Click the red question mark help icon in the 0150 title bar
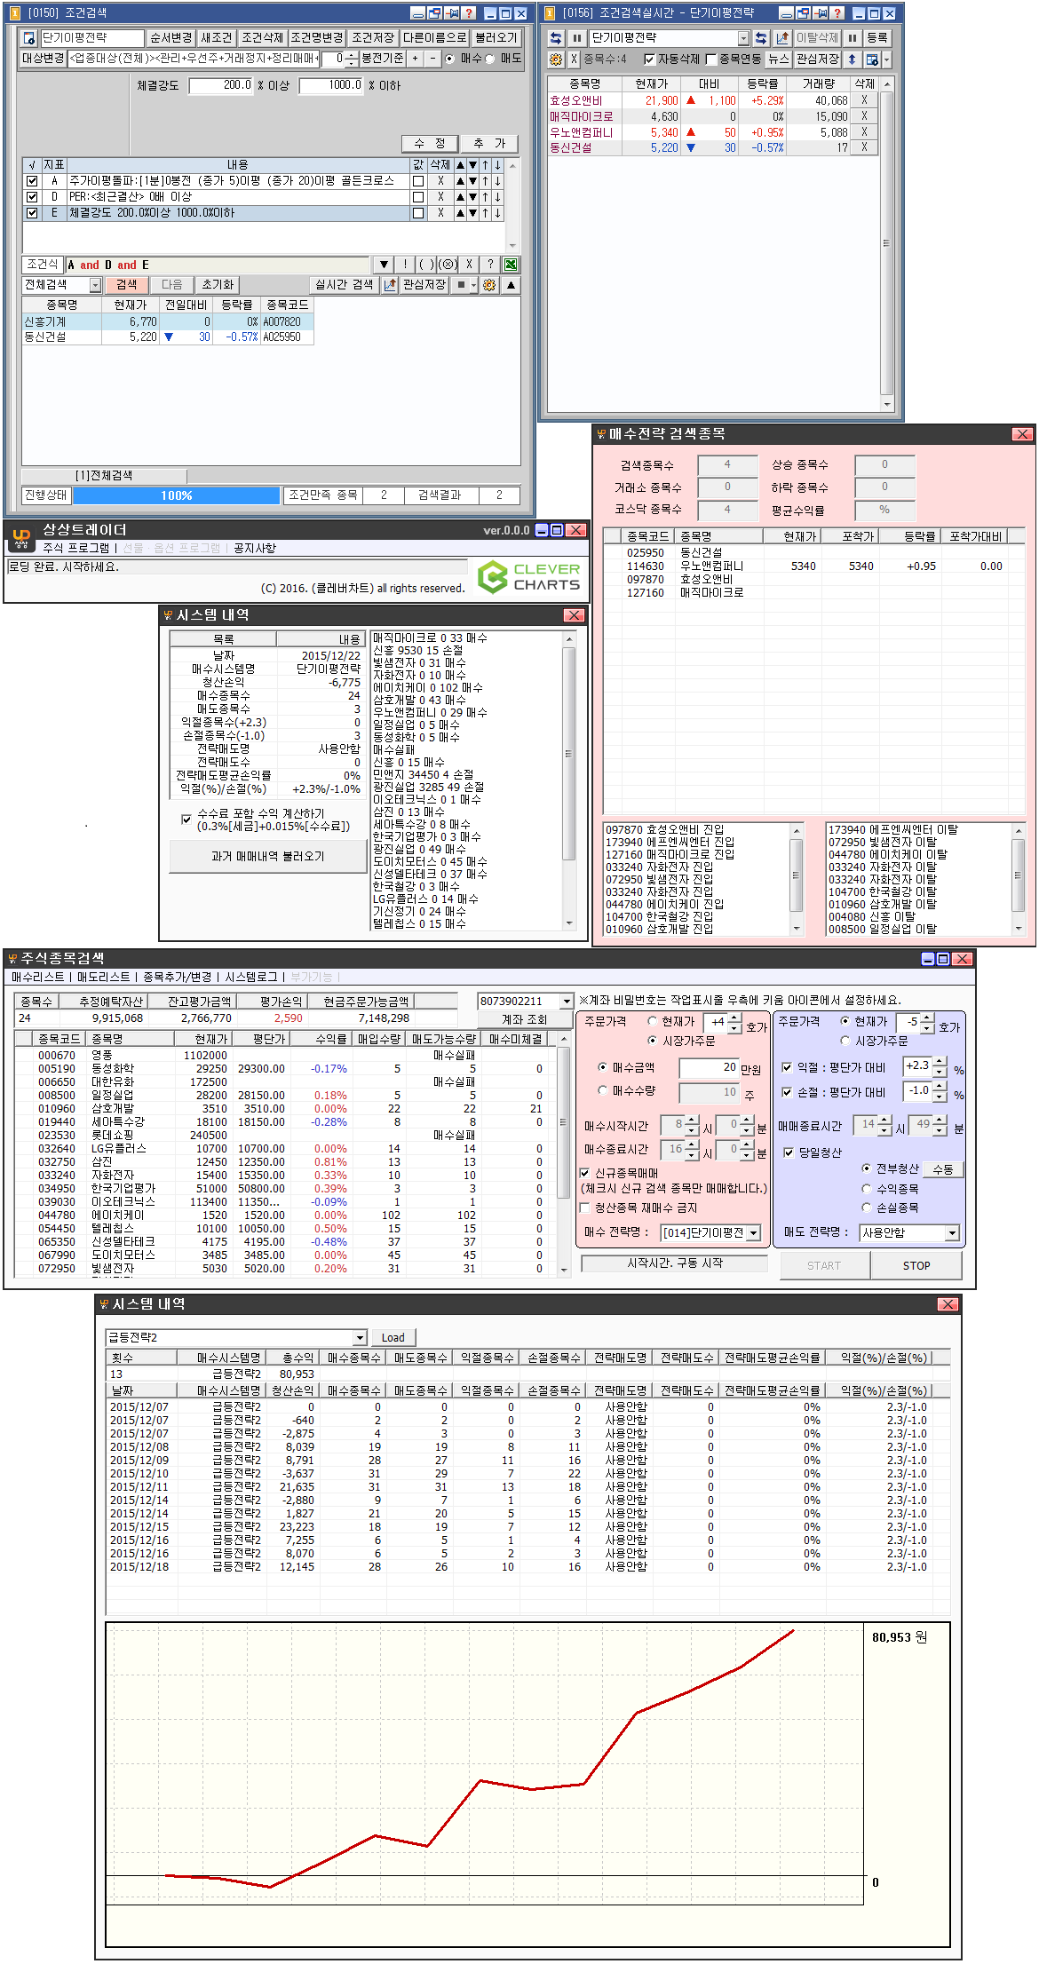The height and width of the screenshot is (1964, 1039). tap(469, 13)
